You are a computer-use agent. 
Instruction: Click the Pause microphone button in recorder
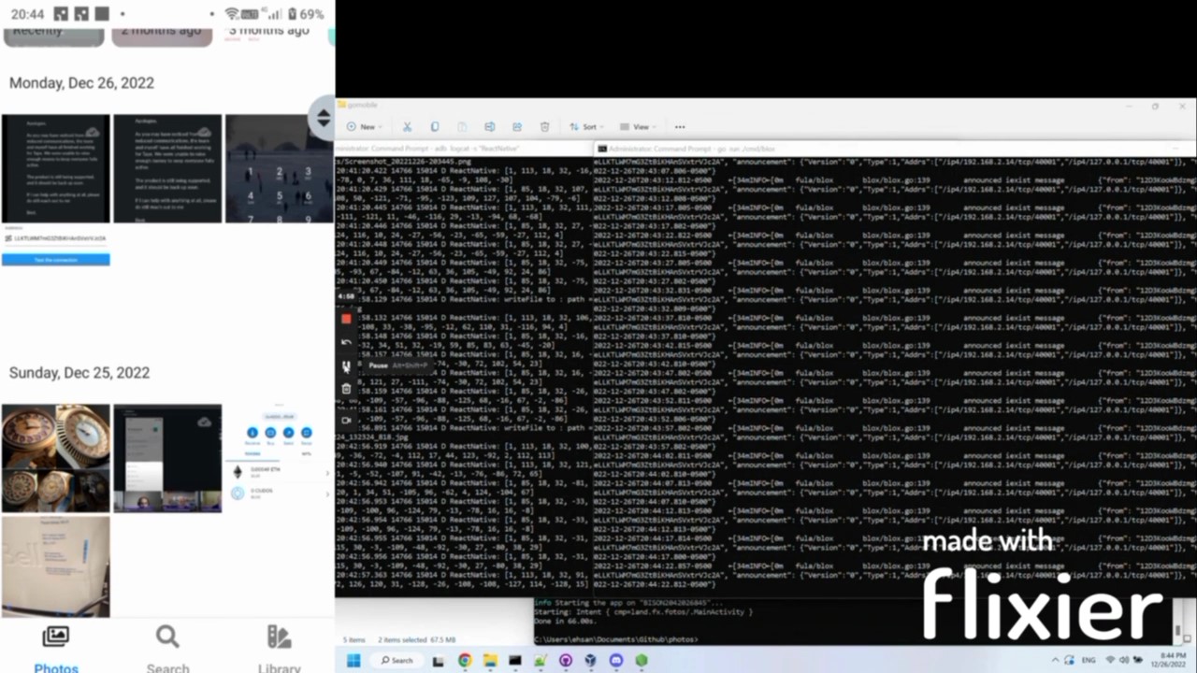tap(346, 365)
